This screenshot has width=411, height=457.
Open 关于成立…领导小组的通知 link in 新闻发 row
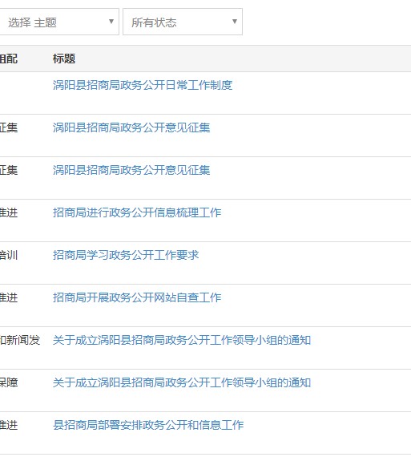182,340
